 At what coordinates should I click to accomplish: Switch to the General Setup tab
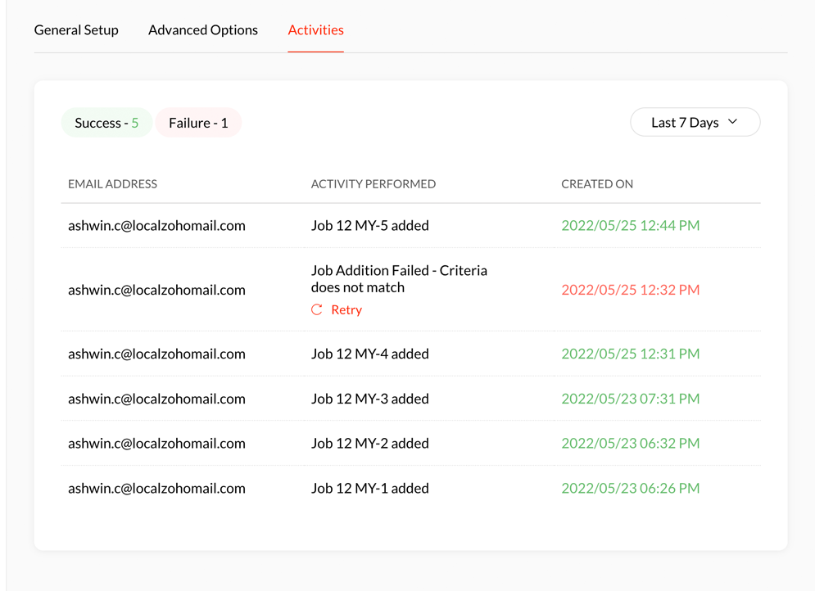pyautogui.click(x=76, y=30)
